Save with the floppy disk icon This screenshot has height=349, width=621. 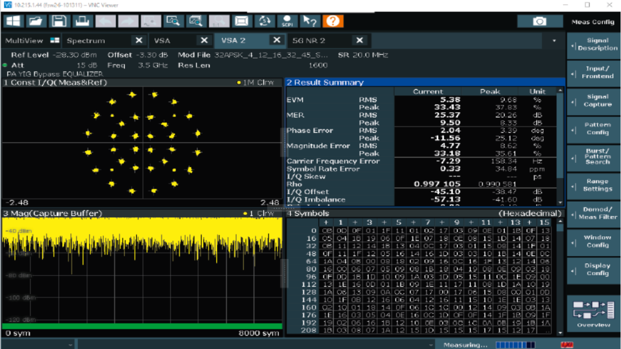(59, 21)
